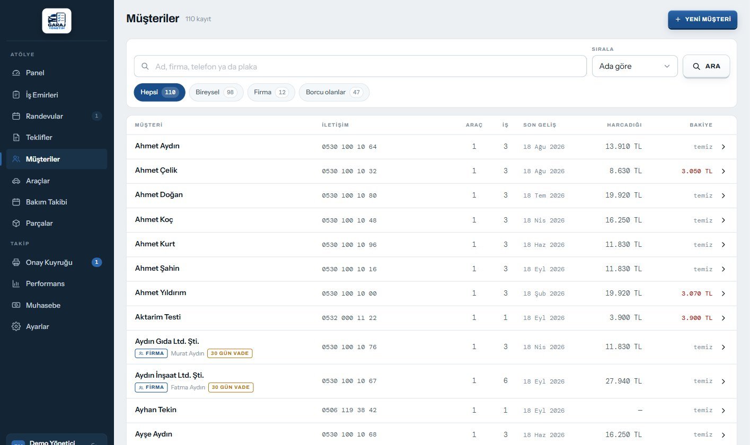Click the Randevular calendar icon
Viewport: 750px width, 445px height.
[x=16, y=116]
